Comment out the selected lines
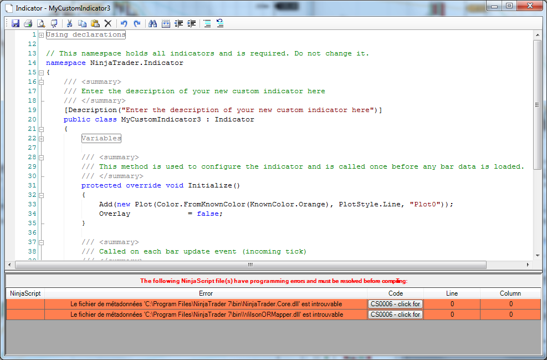This screenshot has width=547, height=360. click(207, 23)
